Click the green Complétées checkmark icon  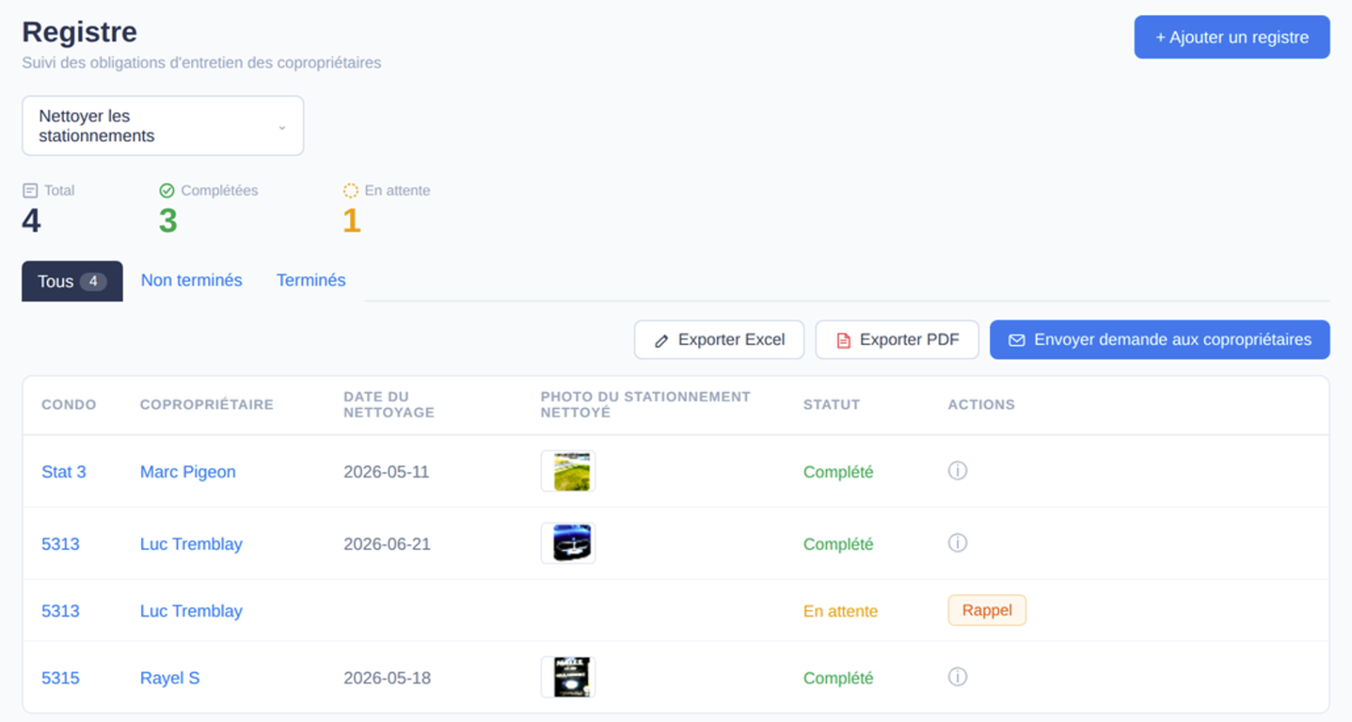(167, 191)
